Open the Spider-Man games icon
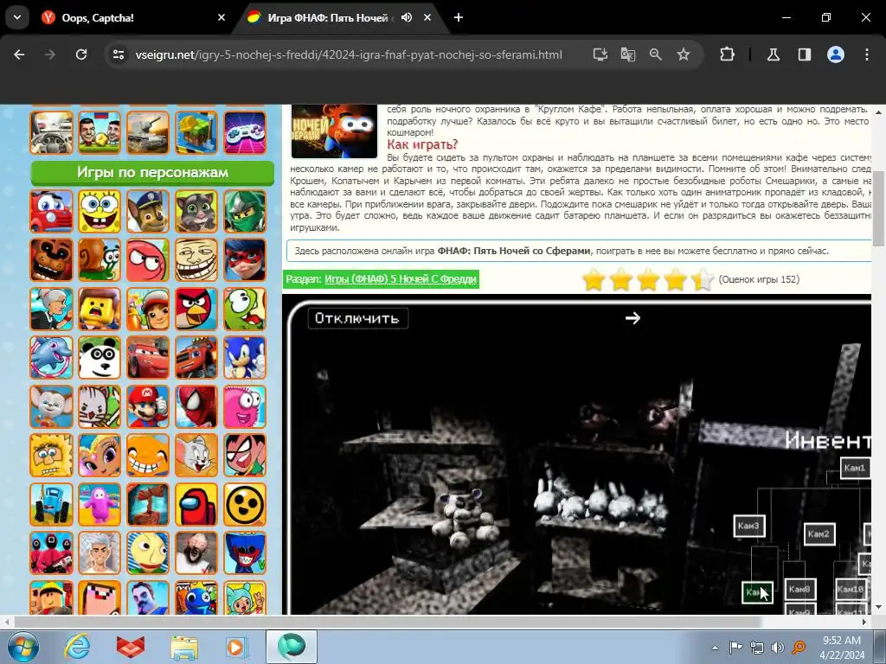Viewport: 886px width, 664px height. click(x=196, y=406)
